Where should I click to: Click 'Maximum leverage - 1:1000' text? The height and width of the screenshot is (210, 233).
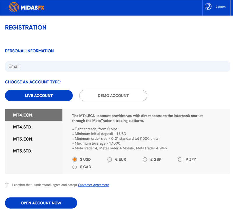98,143
